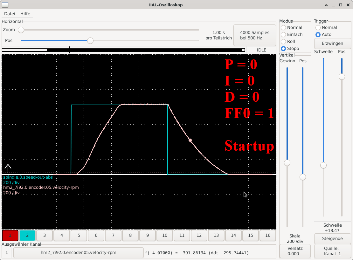353x260 pixels.
Task: Select channel 2 button
Action: coord(27,235)
